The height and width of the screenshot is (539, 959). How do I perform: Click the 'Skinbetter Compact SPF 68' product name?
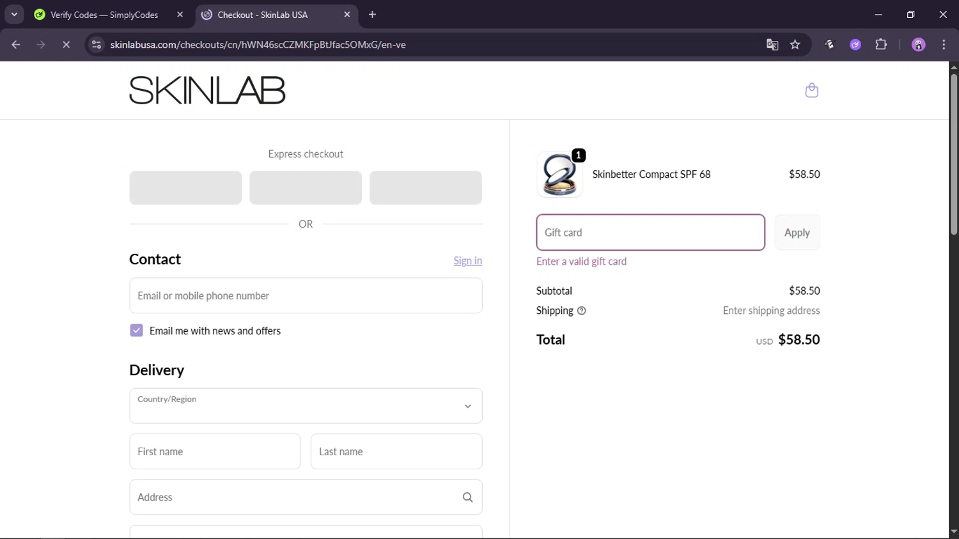(651, 175)
